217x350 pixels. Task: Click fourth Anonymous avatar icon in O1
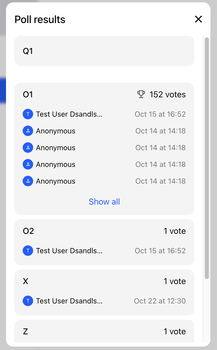(x=28, y=181)
